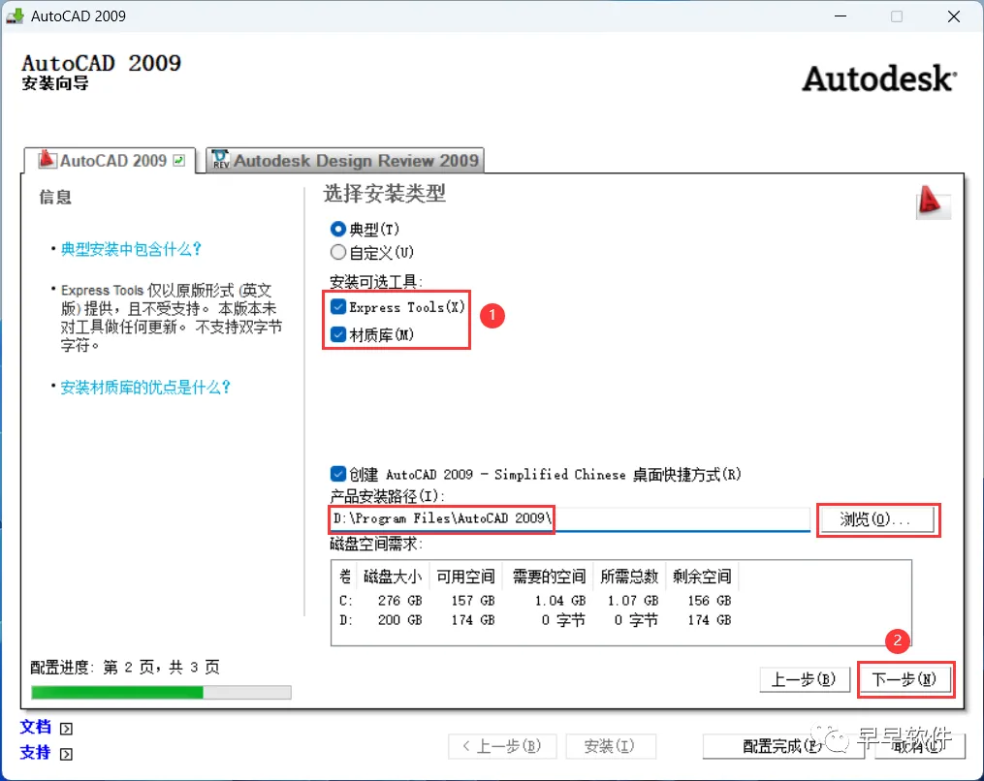This screenshot has width=984, height=781.
Task: Click the inner 上一步(B) button
Action: click(805, 679)
